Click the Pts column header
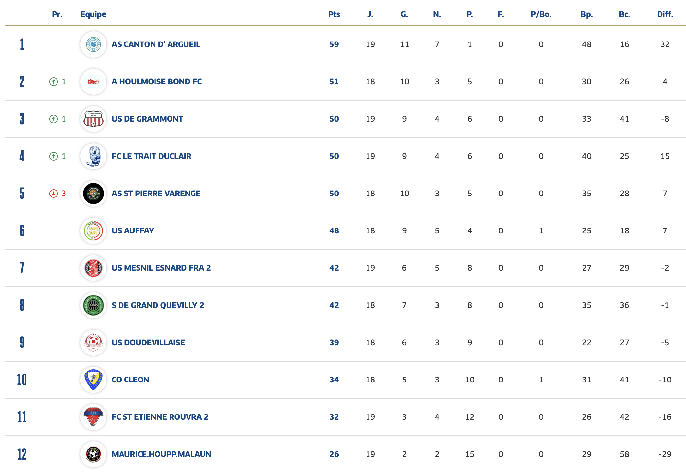The width and height of the screenshot is (686, 474). click(x=334, y=14)
